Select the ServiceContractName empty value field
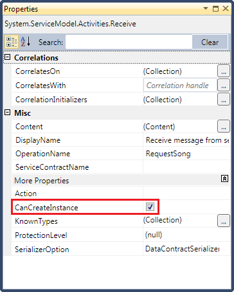The height and width of the screenshot is (292, 234). click(186, 167)
